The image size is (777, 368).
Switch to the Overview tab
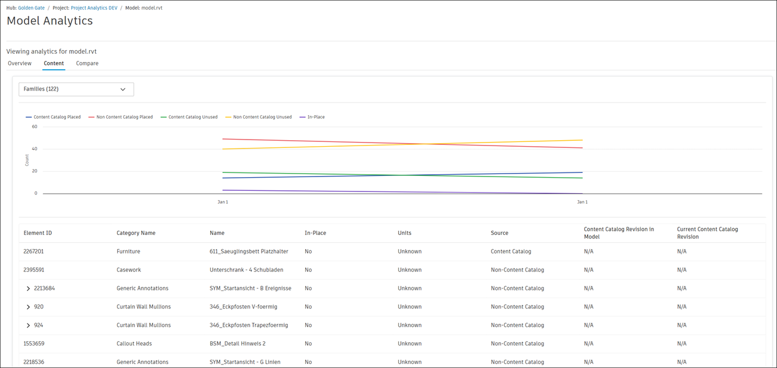[x=20, y=63]
